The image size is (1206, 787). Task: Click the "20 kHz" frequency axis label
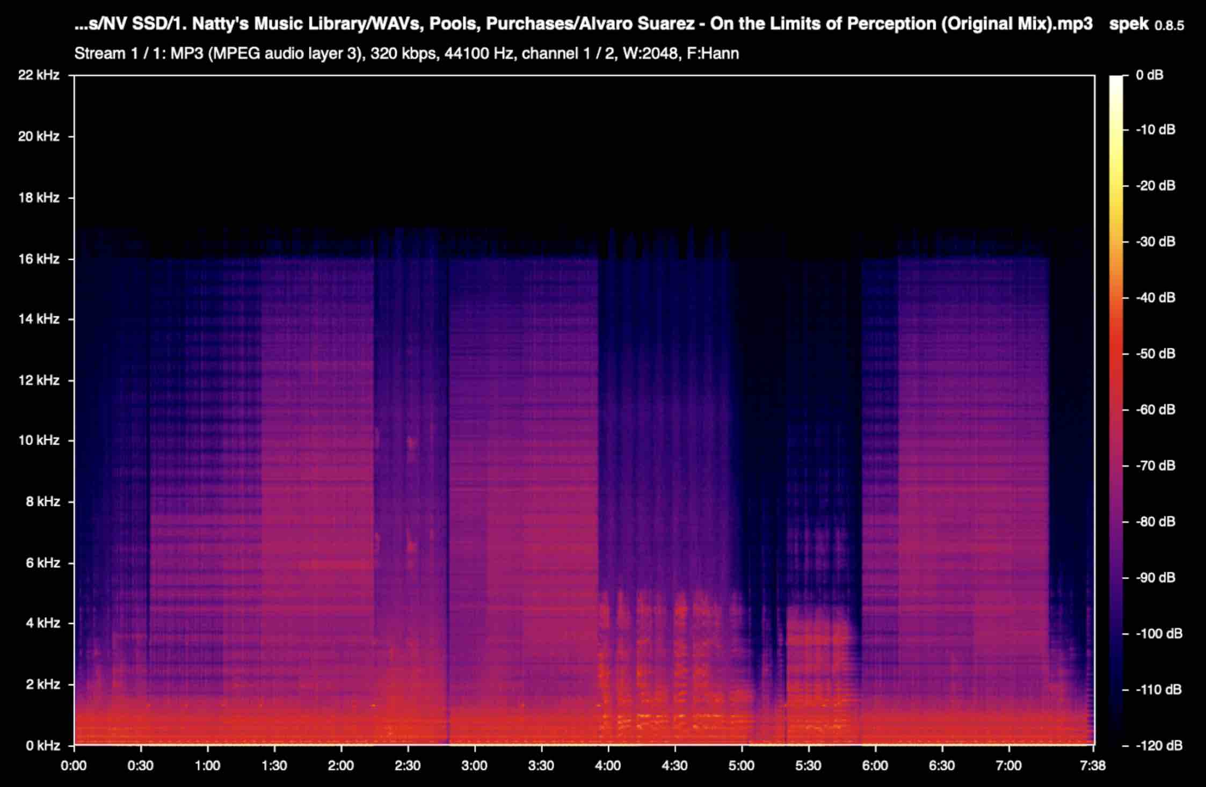pyautogui.click(x=39, y=136)
